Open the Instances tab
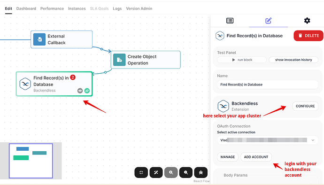 [x=77, y=8]
